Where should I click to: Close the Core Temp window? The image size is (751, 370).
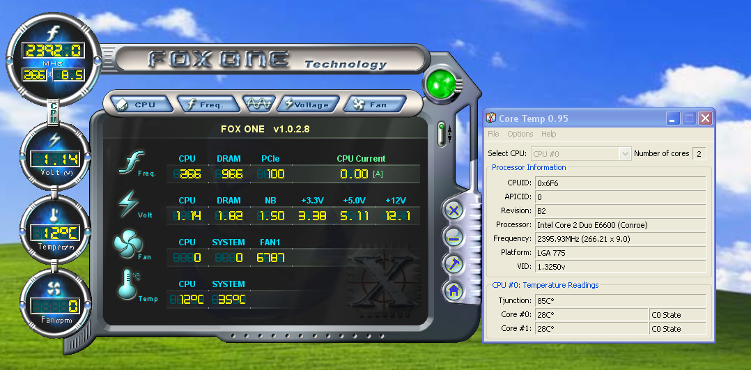point(704,118)
